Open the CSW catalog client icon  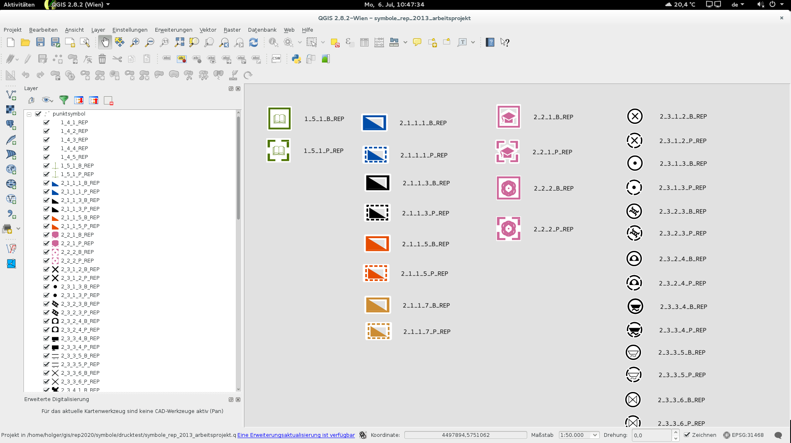[276, 59]
